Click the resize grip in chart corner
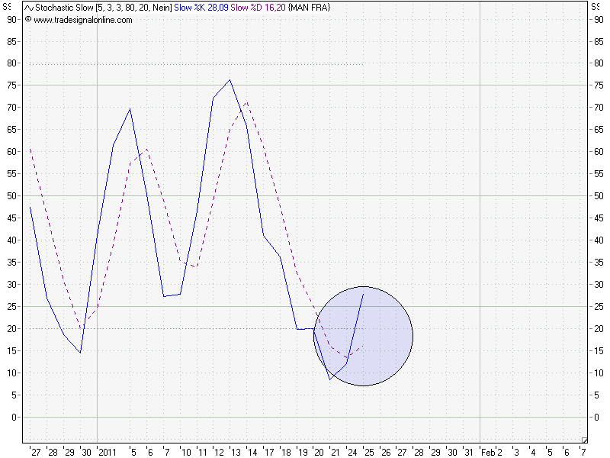The image size is (610, 458). (584, 440)
